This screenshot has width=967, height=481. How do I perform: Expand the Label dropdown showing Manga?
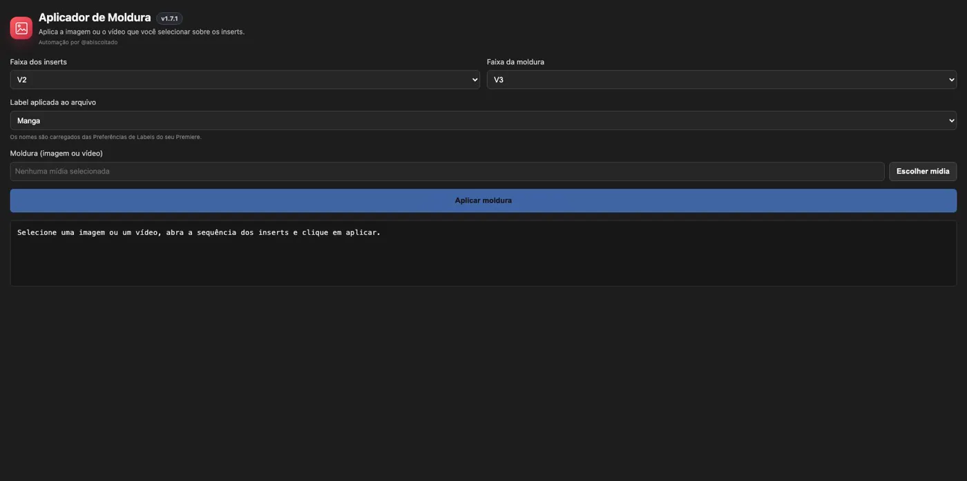coord(483,120)
